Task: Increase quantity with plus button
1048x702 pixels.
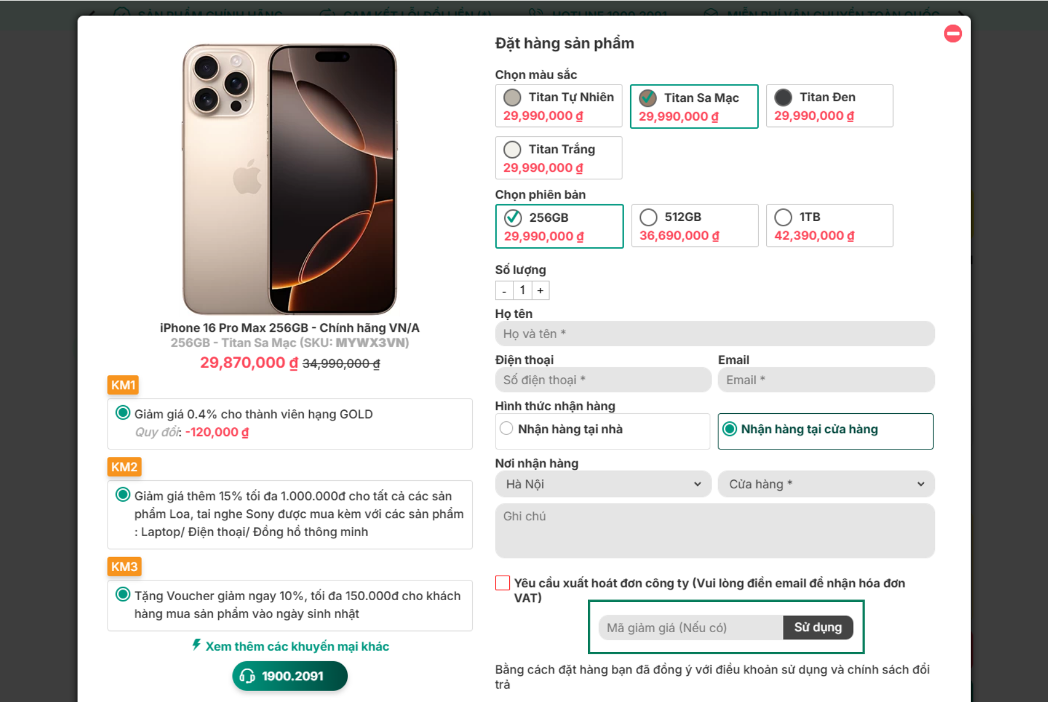Action: [x=540, y=290]
